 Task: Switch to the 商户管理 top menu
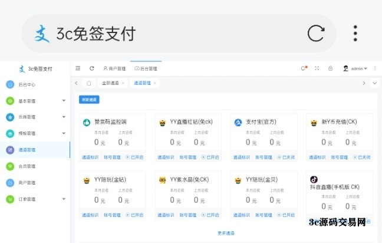pyautogui.click(x=114, y=68)
